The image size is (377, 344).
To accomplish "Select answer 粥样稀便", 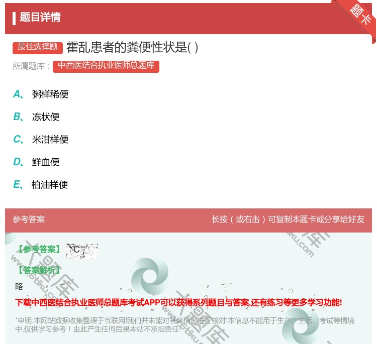I will click(x=50, y=94).
